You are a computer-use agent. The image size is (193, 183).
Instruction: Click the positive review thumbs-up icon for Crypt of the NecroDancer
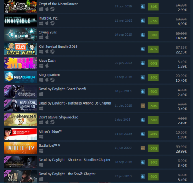143,7
